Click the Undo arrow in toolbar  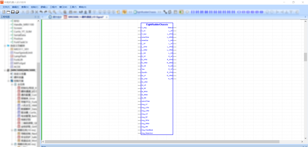click(41, 12)
